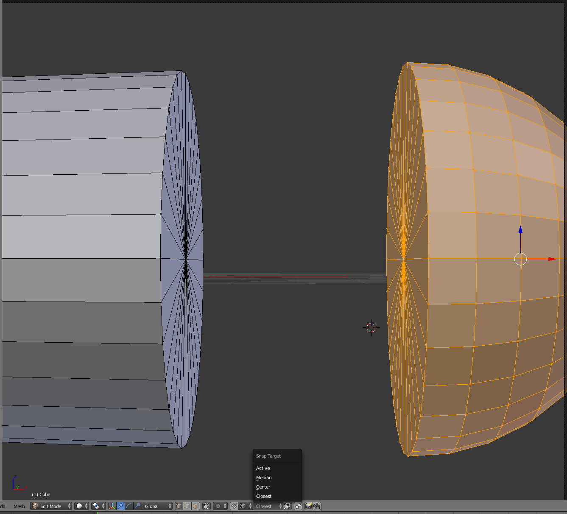The image size is (567, 514).
Task: Choose Center in Snap Target menu
Action: [x=277, y=487]
